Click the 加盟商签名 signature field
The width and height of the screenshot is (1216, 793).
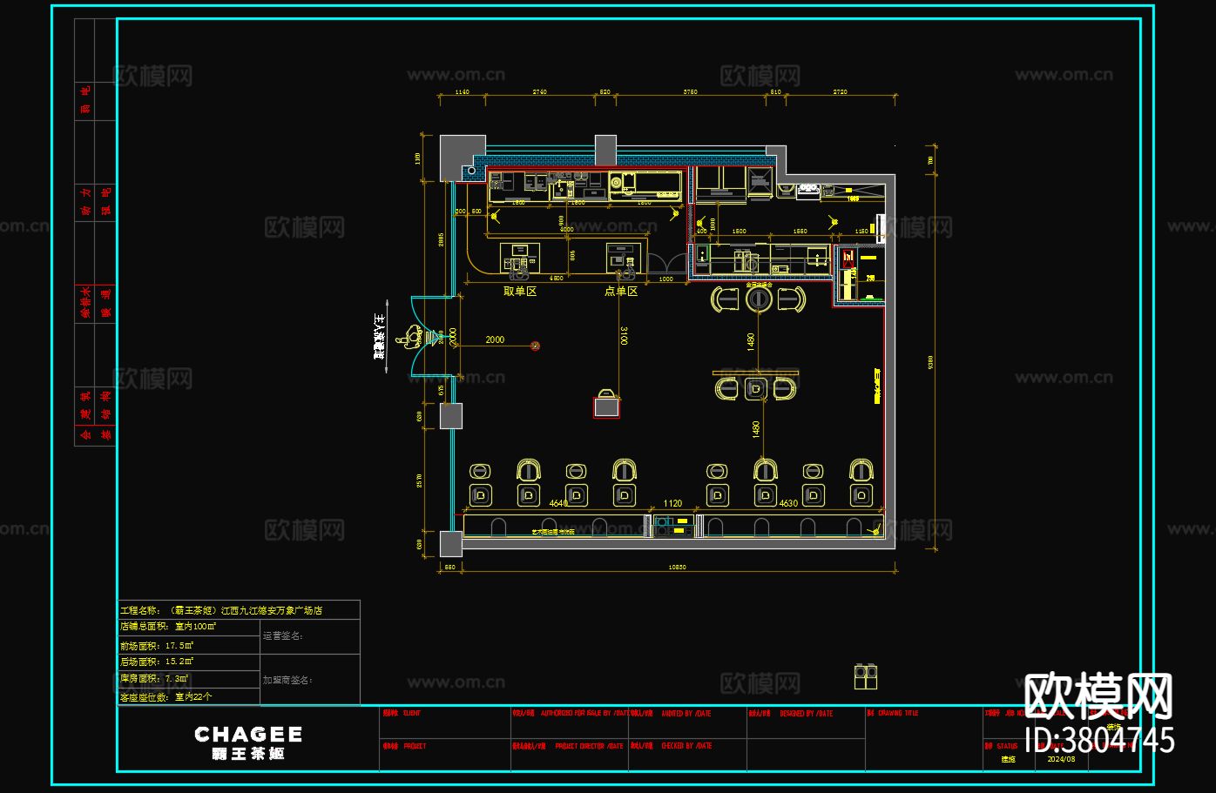pyautogui.click(x=310, y=680)
